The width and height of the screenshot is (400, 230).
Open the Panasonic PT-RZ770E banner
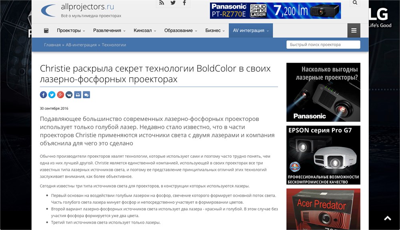click(275, 11)
